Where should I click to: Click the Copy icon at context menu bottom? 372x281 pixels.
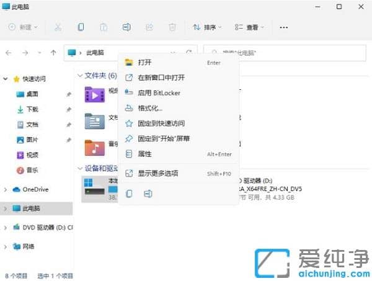pos(129,194)
